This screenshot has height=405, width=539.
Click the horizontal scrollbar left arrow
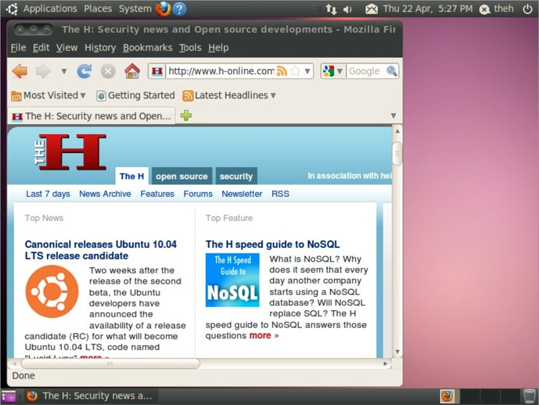[x=14, y=363]
